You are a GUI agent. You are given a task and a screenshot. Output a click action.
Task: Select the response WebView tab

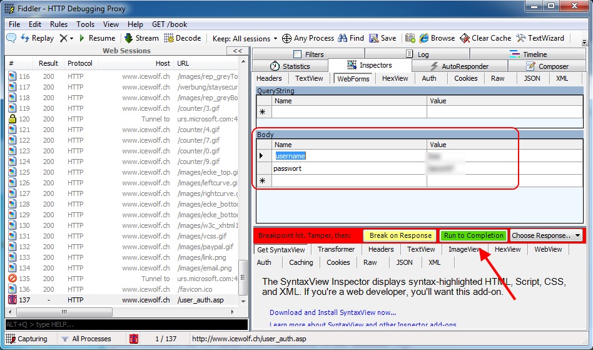[548, 249]
